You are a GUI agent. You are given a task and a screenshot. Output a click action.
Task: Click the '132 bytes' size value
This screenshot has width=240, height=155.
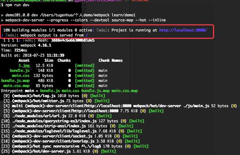click(x=43, y=75)
